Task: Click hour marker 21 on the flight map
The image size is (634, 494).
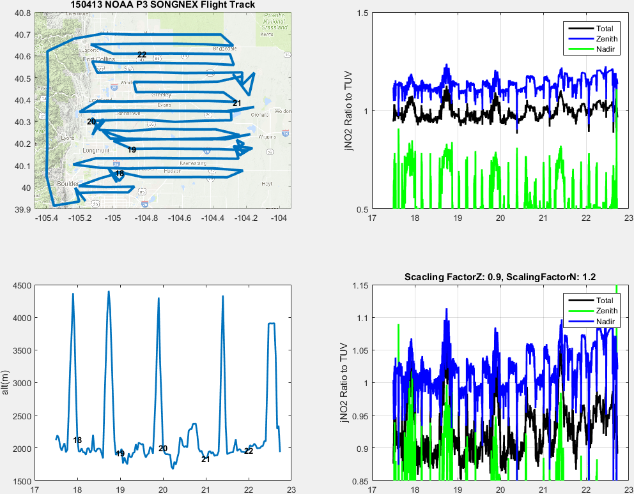Action: click(x=237, y=103)
